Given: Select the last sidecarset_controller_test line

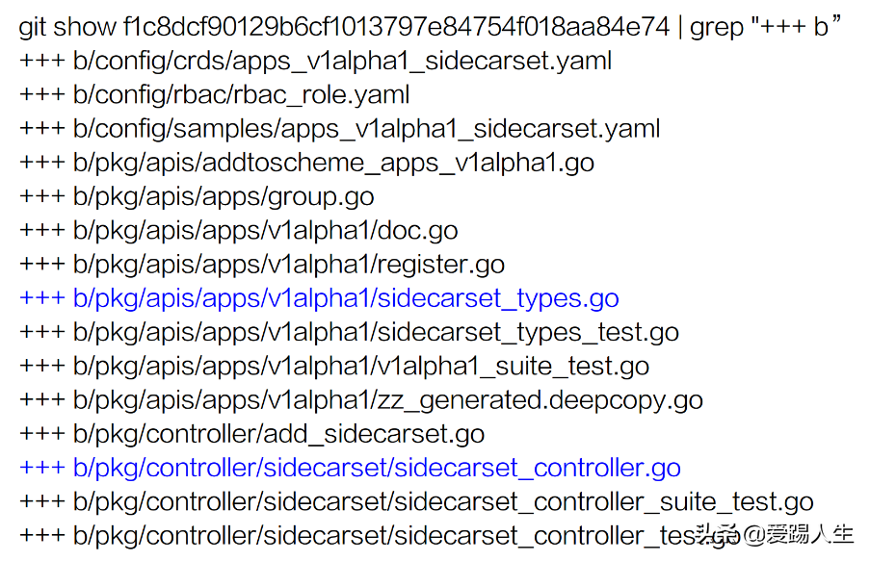Looking at the screenshot, I should click(x=380, y=535).
